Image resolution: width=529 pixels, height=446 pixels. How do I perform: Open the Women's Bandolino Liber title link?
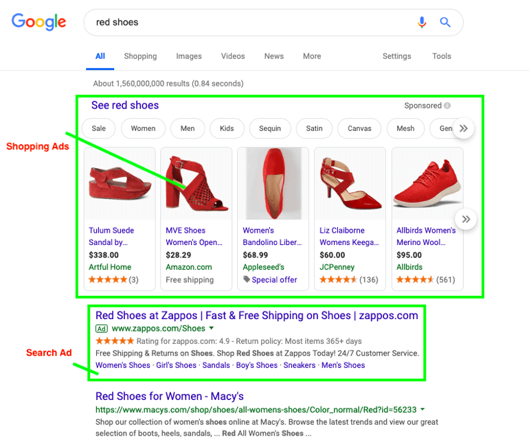tap(272, 236)
